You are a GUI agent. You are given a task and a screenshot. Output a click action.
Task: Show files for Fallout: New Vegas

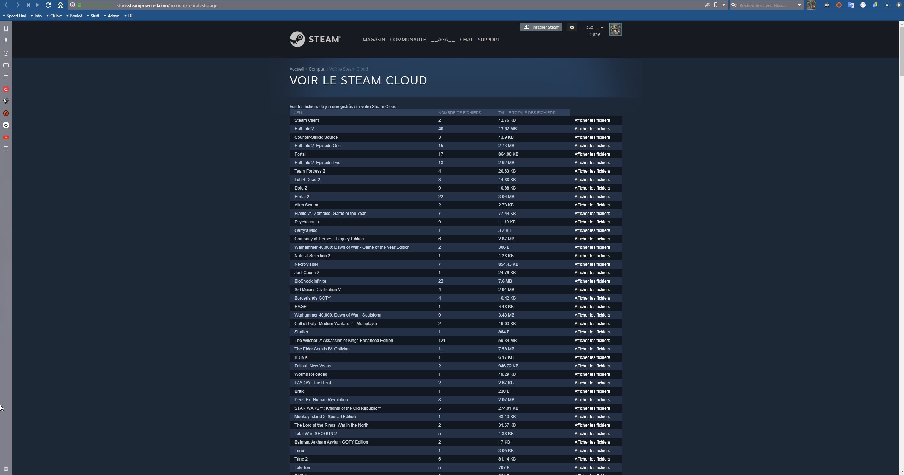tap(592, 366)
